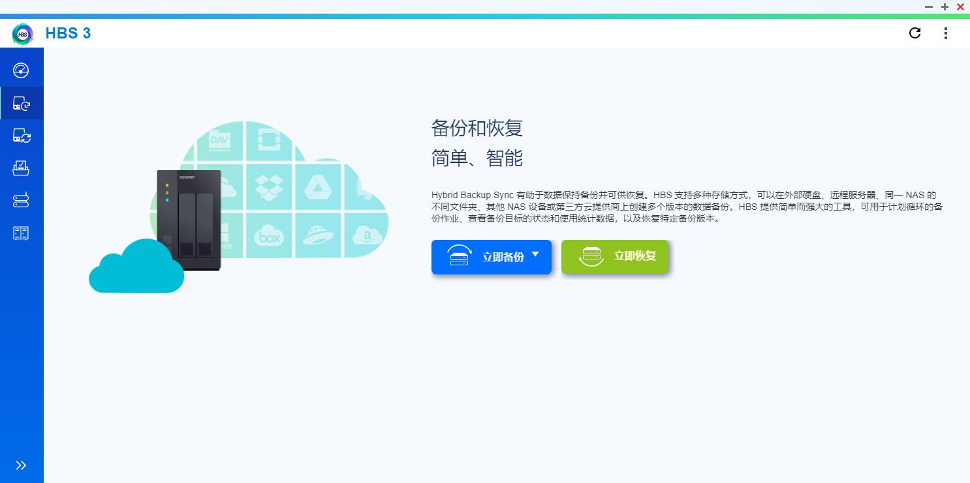Click the NAS device illustration image
The image size is (970, 483).
[189, 218]
